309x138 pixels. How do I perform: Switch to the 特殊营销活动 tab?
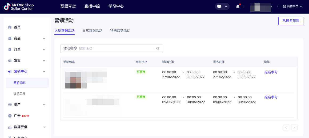(x=120, y=31)
